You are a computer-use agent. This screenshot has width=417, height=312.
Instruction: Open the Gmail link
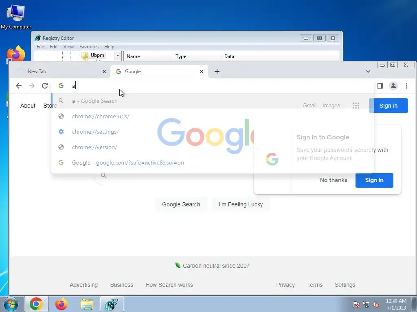[309, 105]
